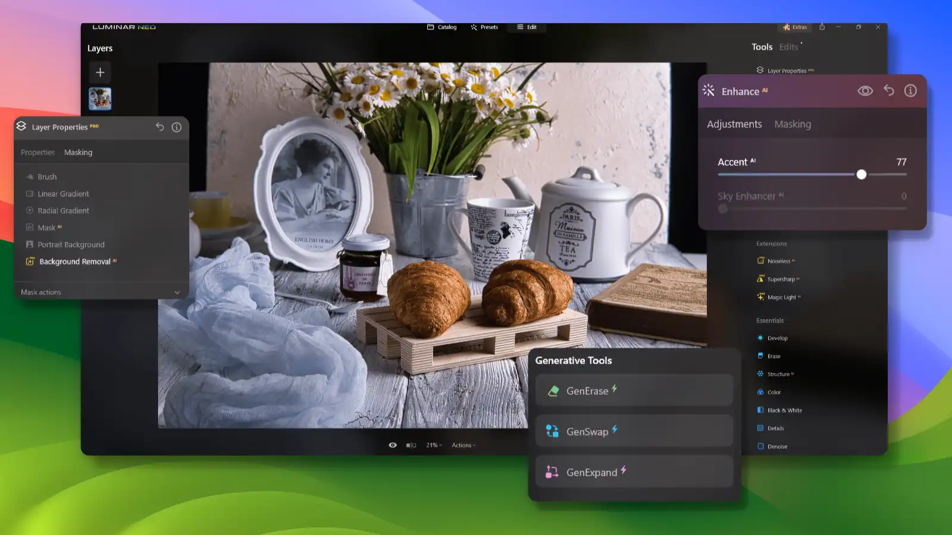Image resolution: width=952 pixels, height=535 pixels.
Task: Enable the Compare view split icon
Action: coord(409,445)
